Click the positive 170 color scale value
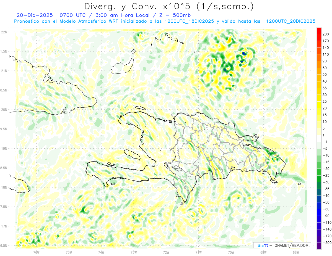332x256 pixels. (326, 41)
